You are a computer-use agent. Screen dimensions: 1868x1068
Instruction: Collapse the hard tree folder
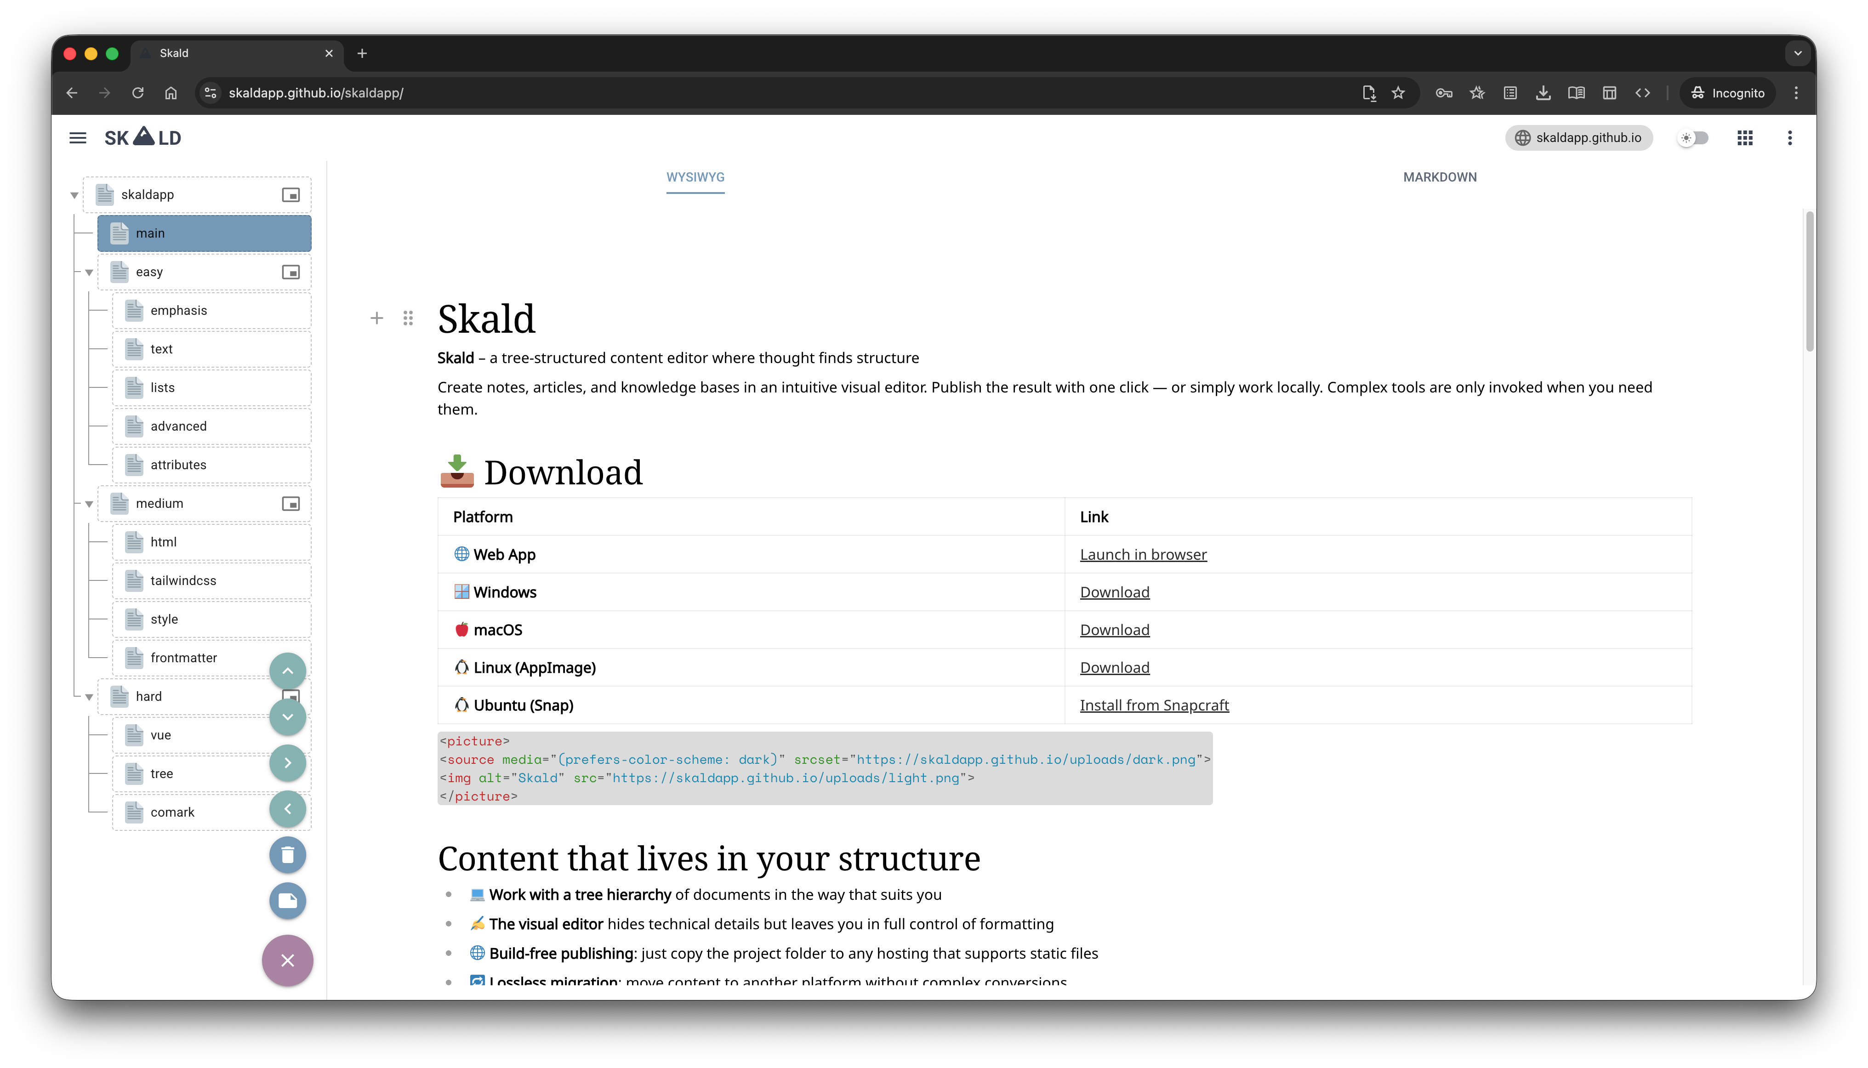click(89, 697)
